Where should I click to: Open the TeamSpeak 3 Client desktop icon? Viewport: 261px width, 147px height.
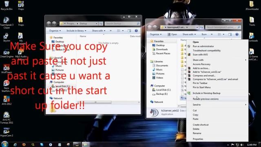click(x=7, y=23)
